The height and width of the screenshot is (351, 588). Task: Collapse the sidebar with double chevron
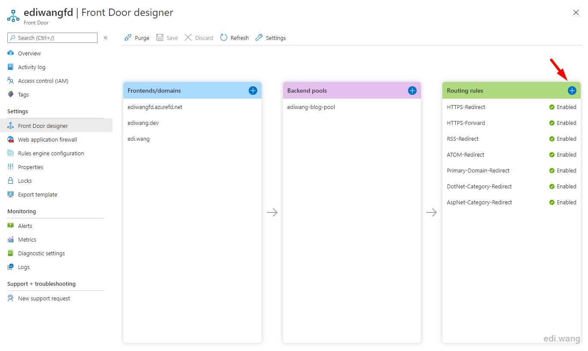[x=106, y=38]
